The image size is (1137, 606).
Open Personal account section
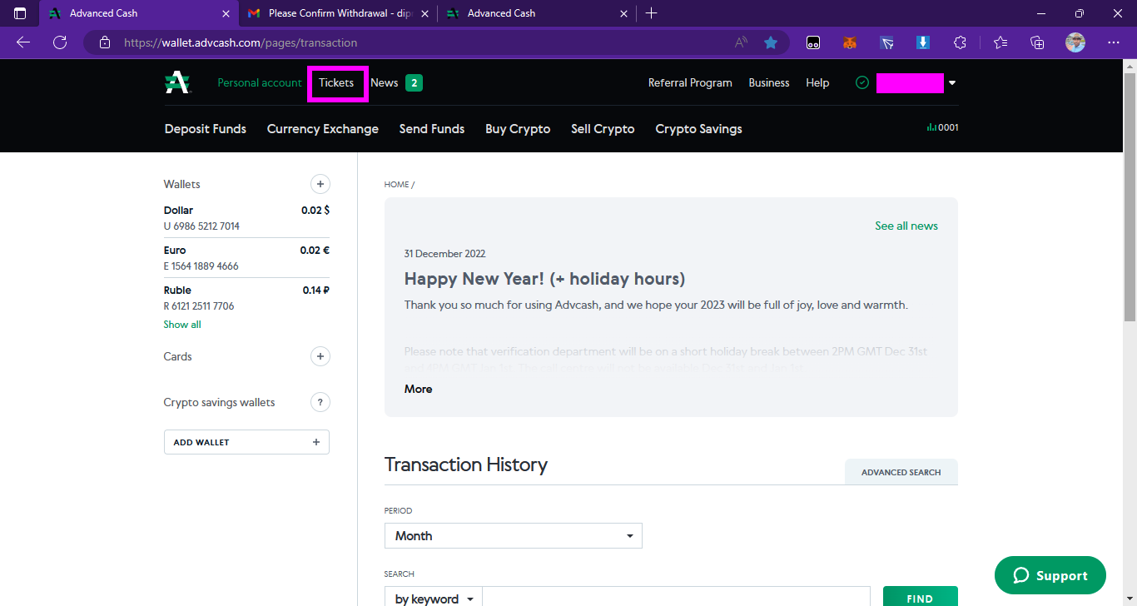pyautogui.click(x=260, y=82)
